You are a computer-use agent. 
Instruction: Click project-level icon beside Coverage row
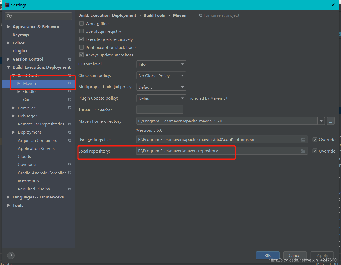pos(70,165)
